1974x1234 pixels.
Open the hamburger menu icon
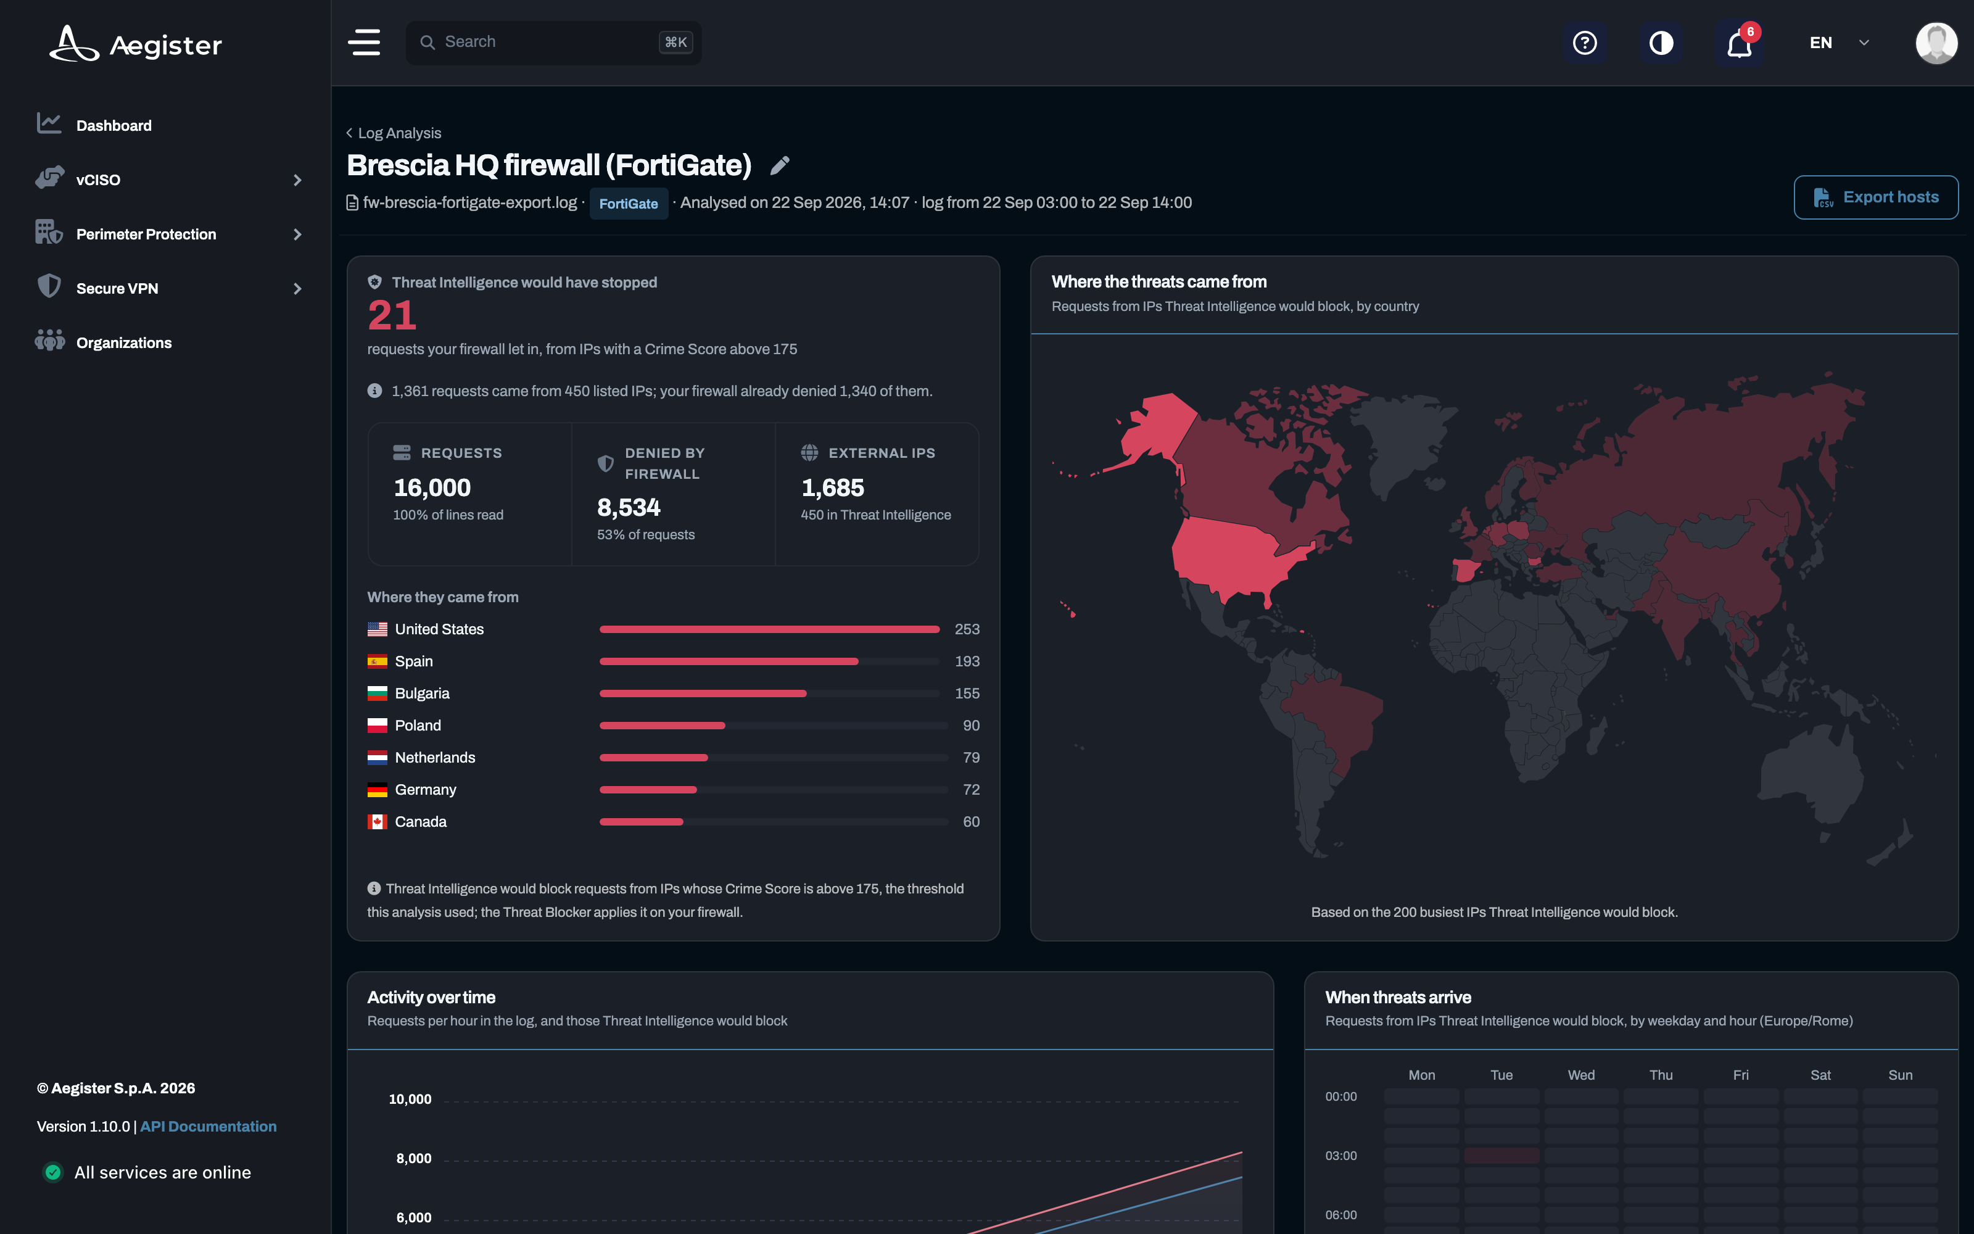[x=364, y=43]
